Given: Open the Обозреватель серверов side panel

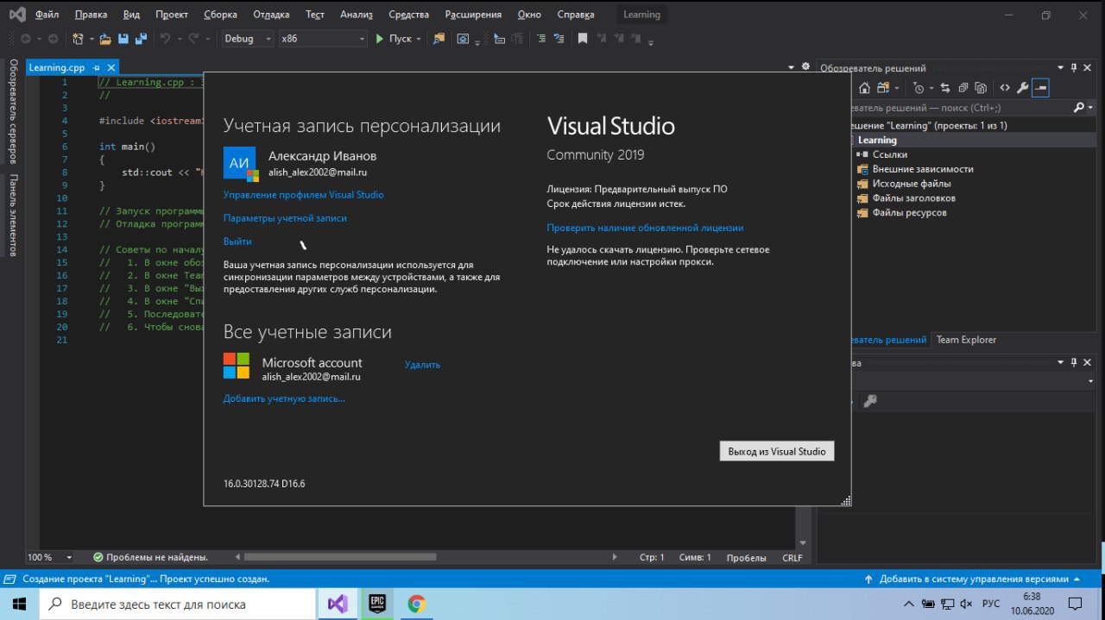Looking at the screenshot, I should 13,111.
